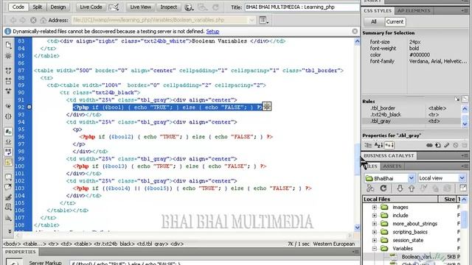The height and width of the screenshot is (265, 472).
Task: Click up arrow of code vertical scrollbar
Action: [x=357, y=42]
